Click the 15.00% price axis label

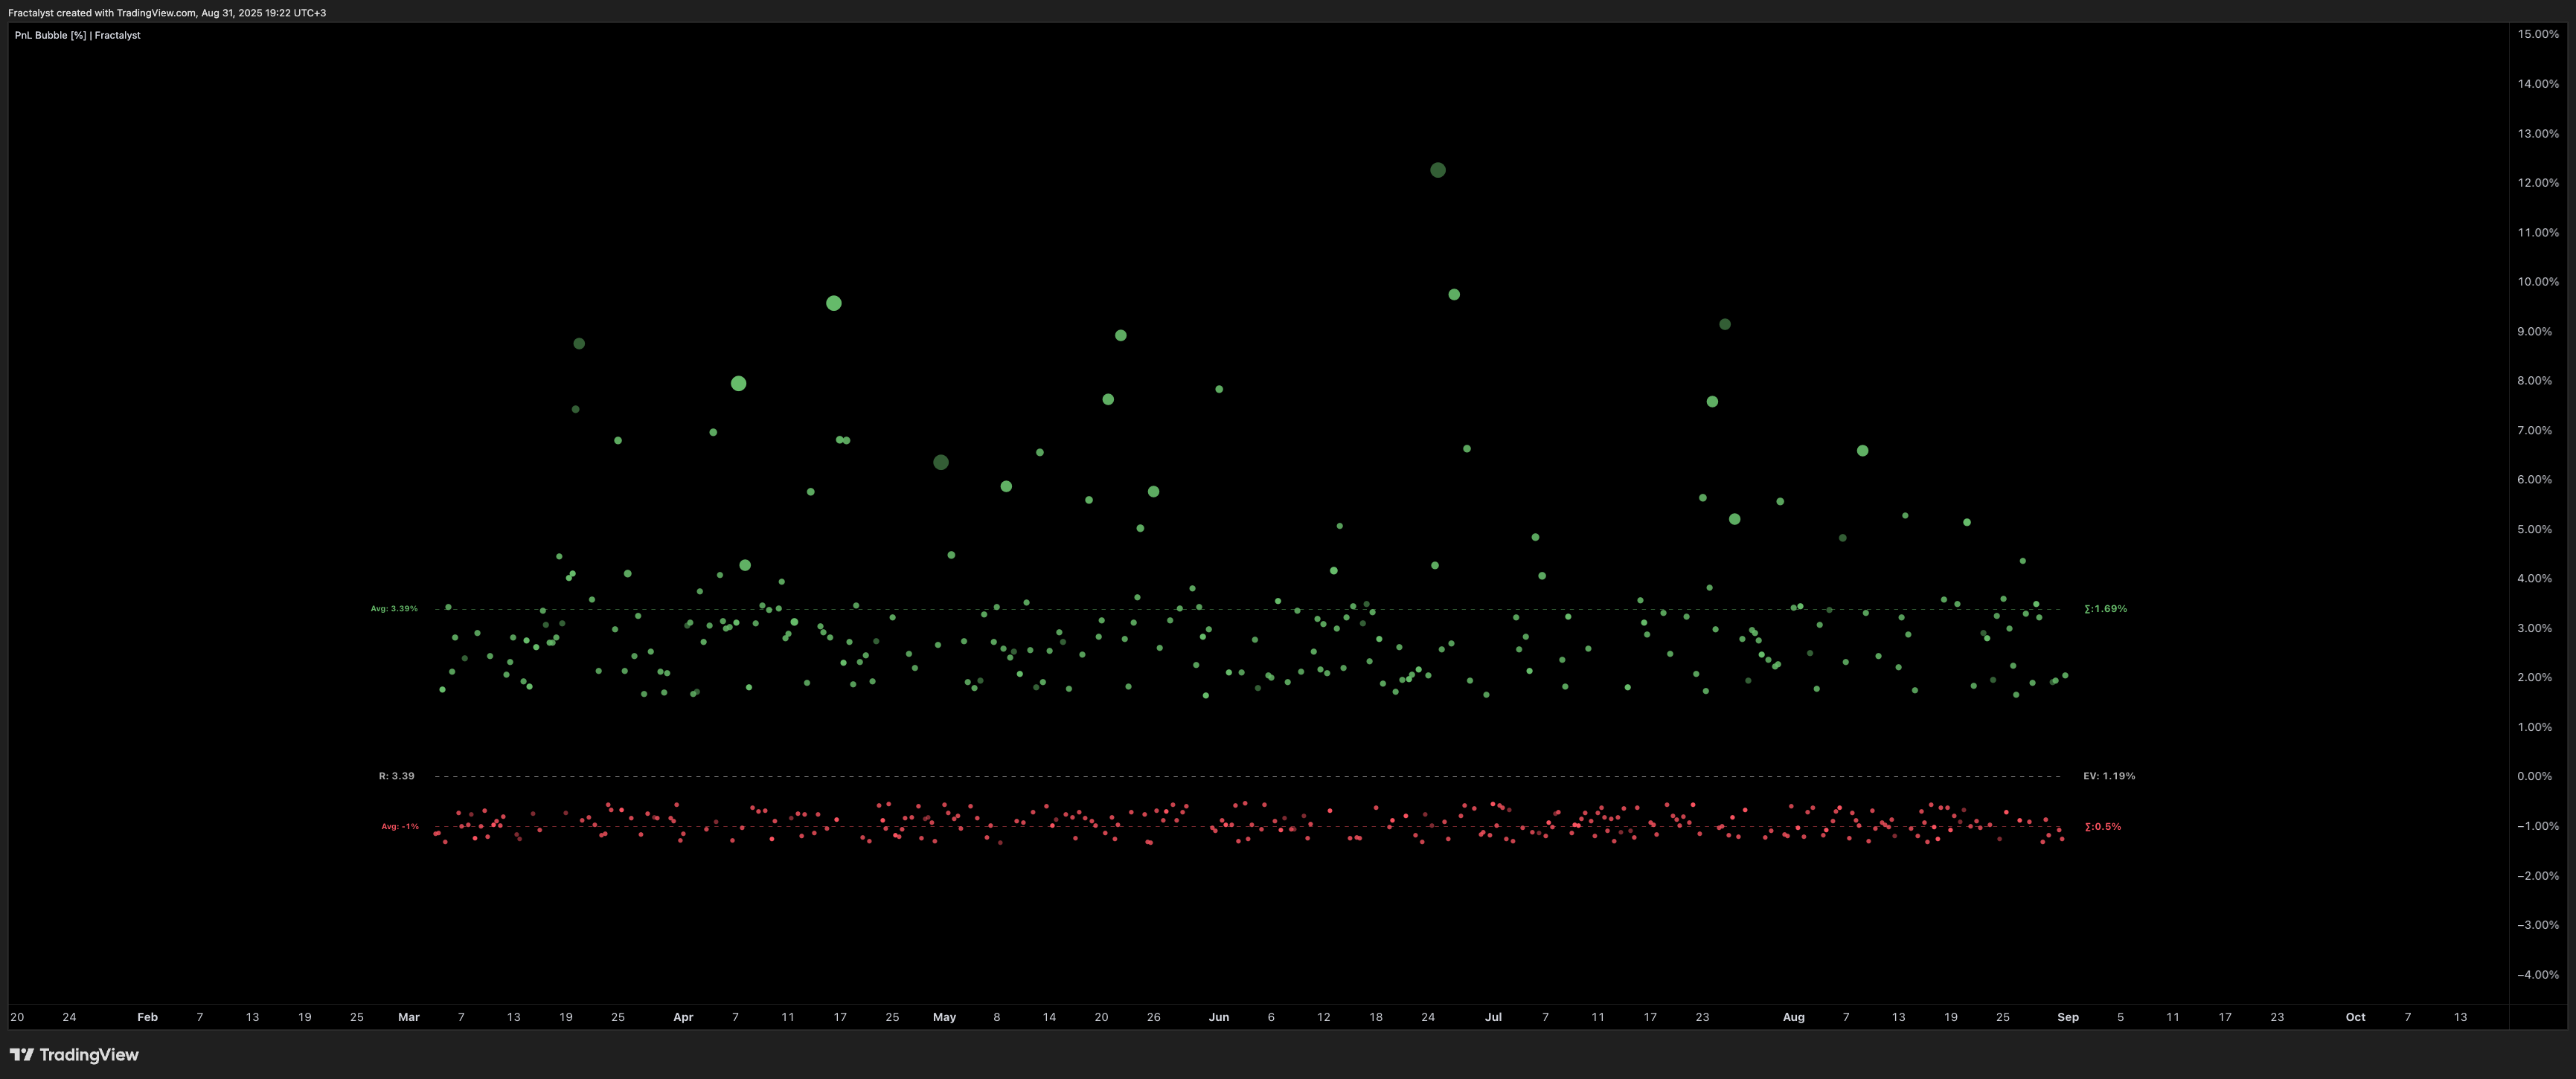[x=2538, y=34]
